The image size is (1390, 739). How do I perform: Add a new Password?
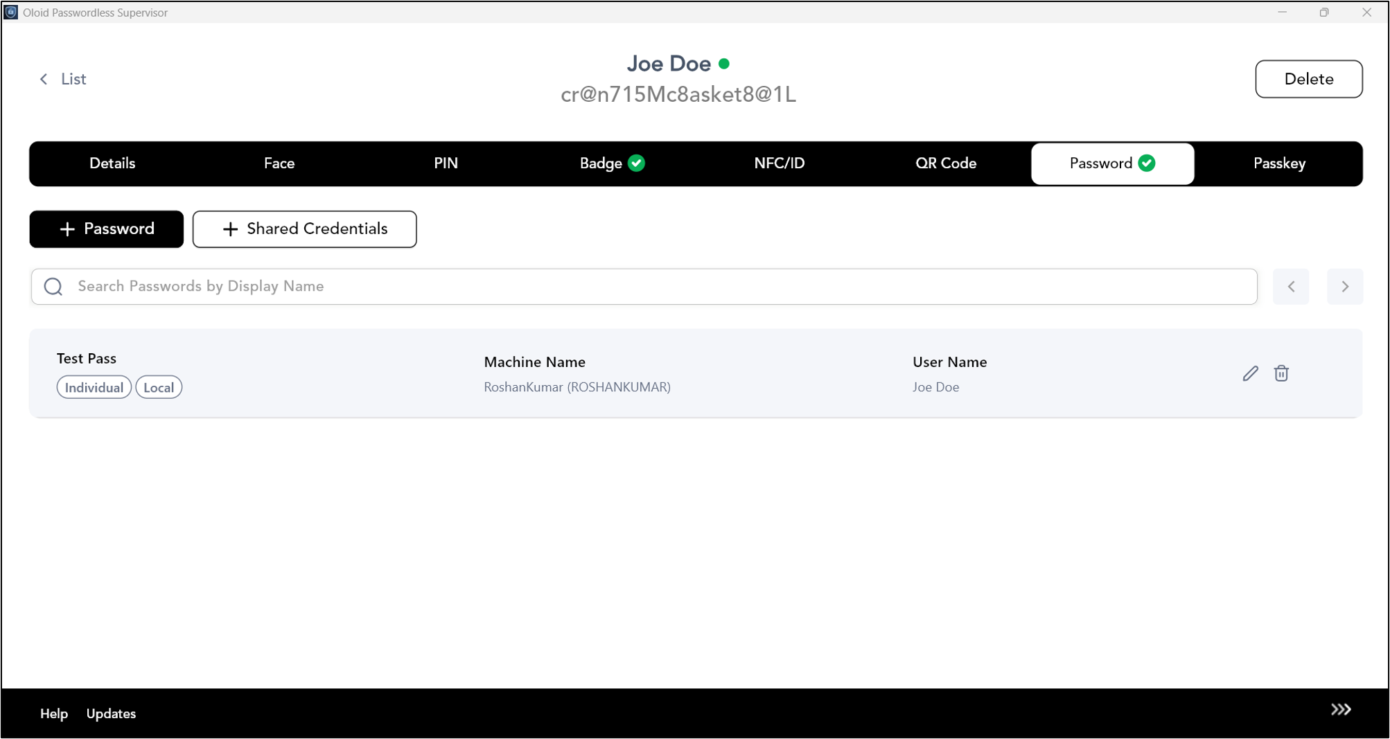107,229
